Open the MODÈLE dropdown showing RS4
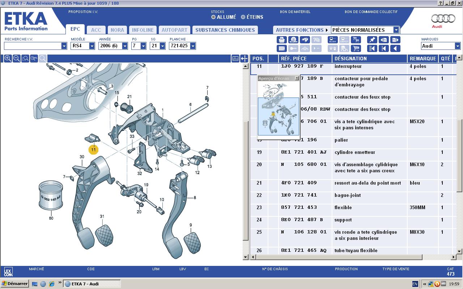 pos(92,46)
